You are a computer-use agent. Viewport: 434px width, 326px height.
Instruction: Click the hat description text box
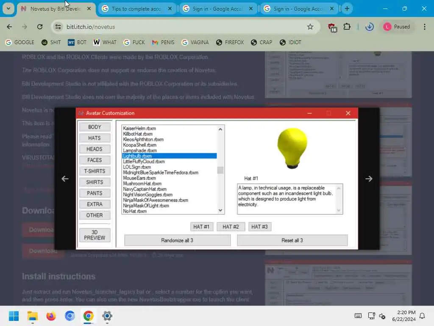pos(290,199)
